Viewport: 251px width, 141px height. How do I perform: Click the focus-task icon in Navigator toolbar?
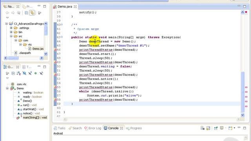pyautogui.click(x=40, y=13)
